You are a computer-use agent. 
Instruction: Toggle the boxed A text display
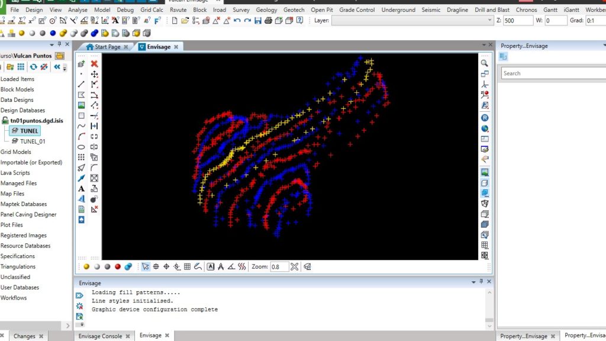(210, 267)
